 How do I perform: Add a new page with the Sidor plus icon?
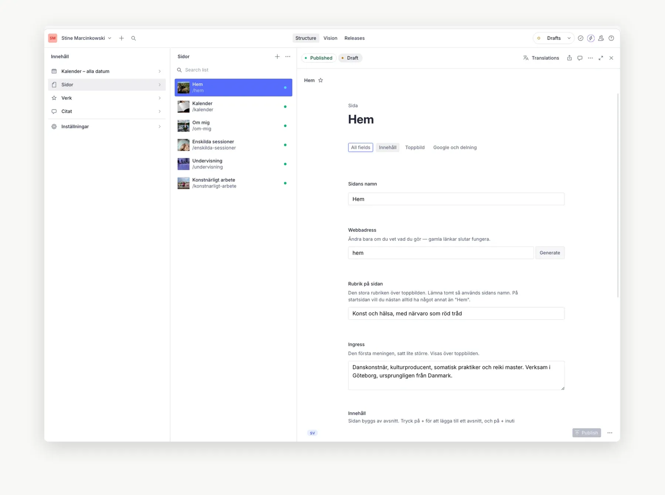click(277, 57)
